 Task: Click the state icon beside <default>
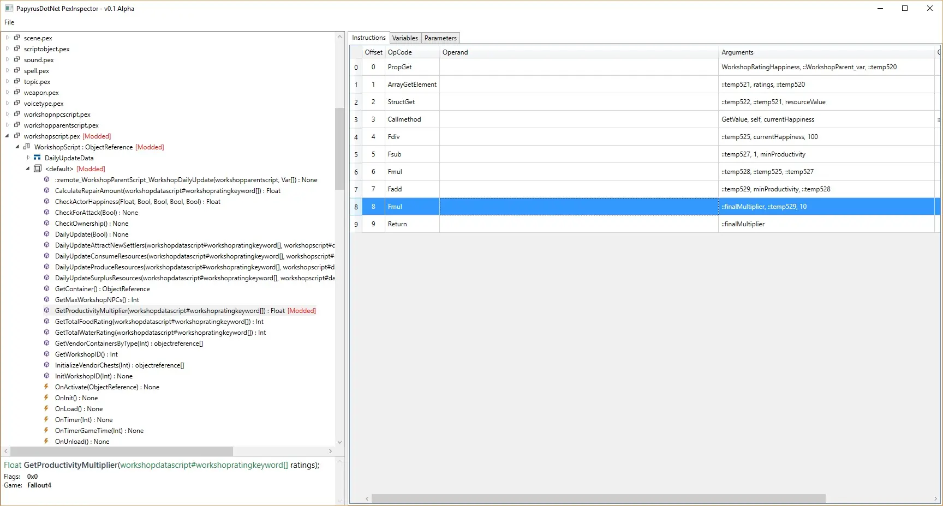coord(37,168)
